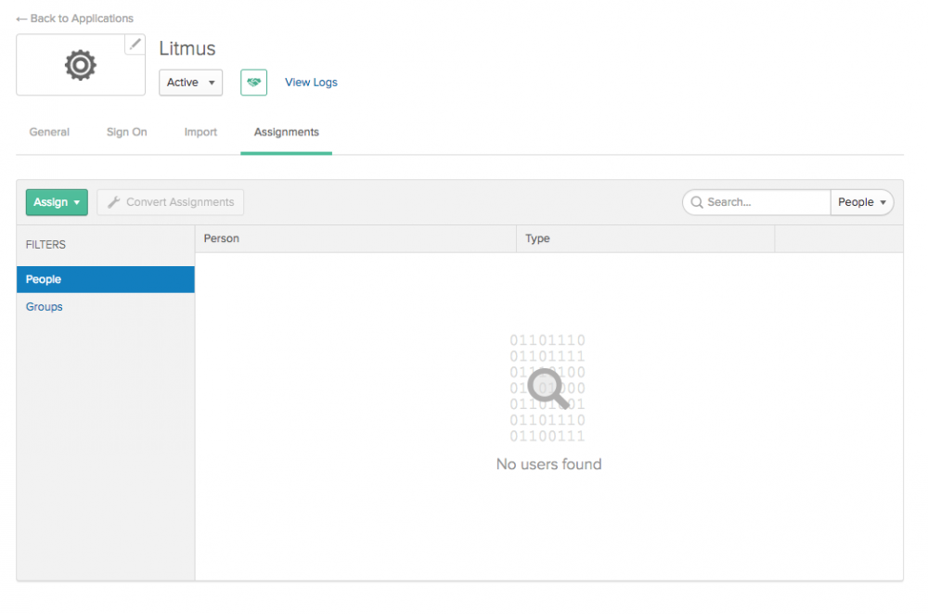928x614 pixels.
Task: Click the Litmus application title
Action: point(187,48)
